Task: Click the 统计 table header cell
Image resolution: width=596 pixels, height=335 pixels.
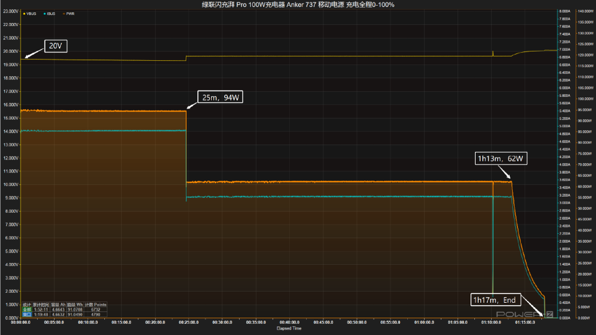Action: click(27, 305)
